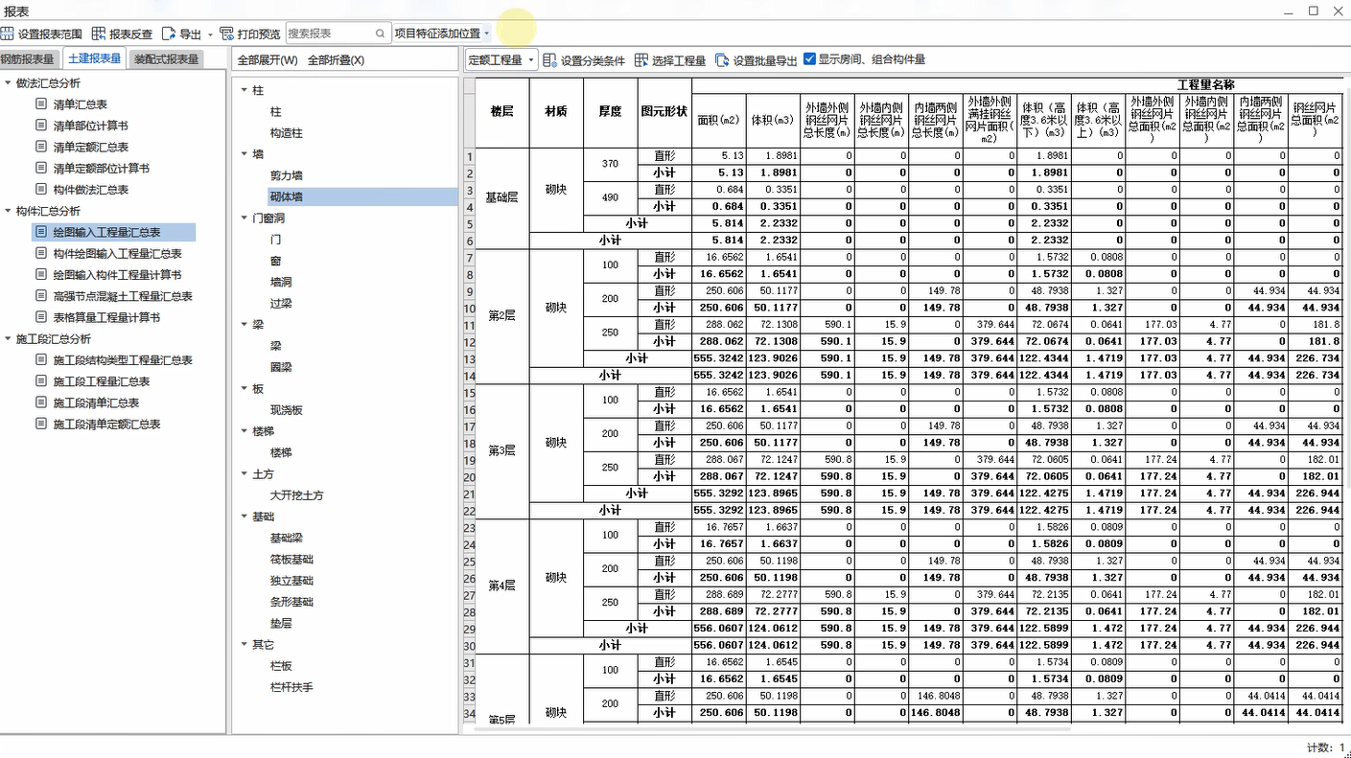The image size is (1351, 758).
Task: Click the 设置分类条件 label
Action: pyautogui.click(x=593, y=60)
